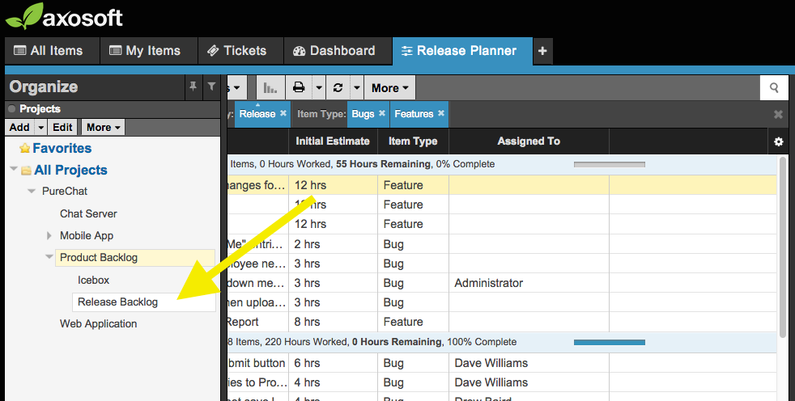Clear all filters with bar X

tap(778, 115)
